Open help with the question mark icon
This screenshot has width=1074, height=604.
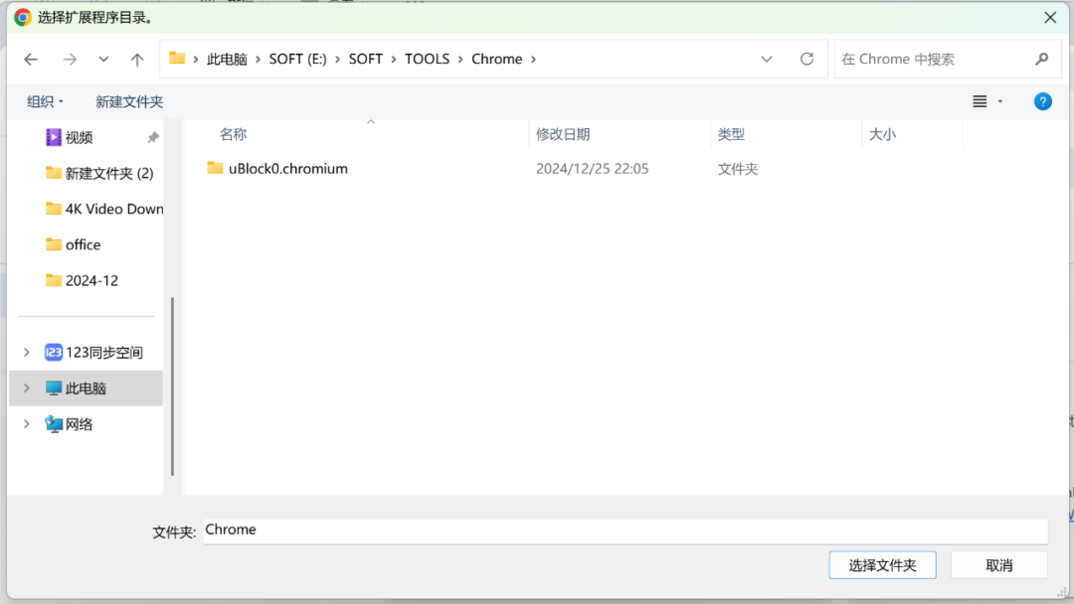coord(1042,101)
